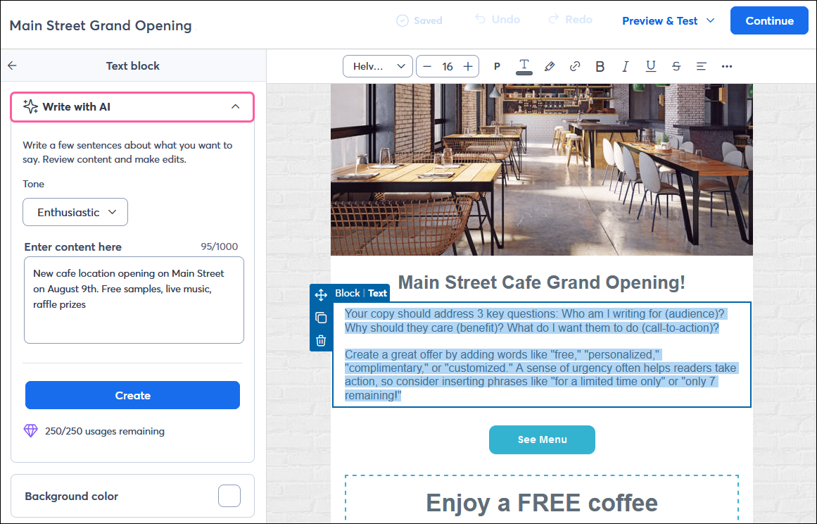The width and height of the screenshot is (817, 524).
Task: Select the text color icon
Action: pos(524,65)
